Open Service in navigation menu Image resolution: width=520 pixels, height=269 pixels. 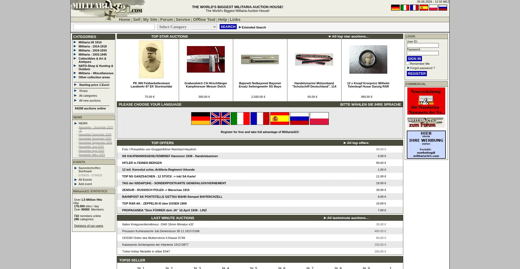183,20
